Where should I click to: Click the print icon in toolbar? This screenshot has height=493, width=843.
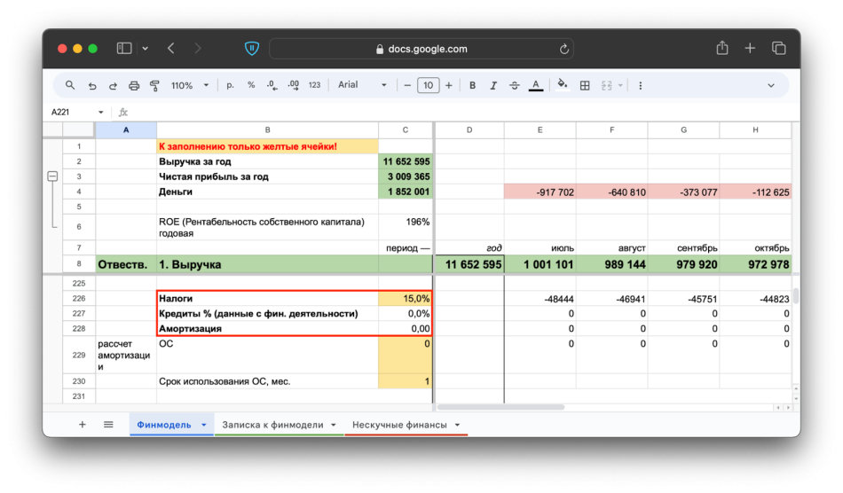coord(134,86)
